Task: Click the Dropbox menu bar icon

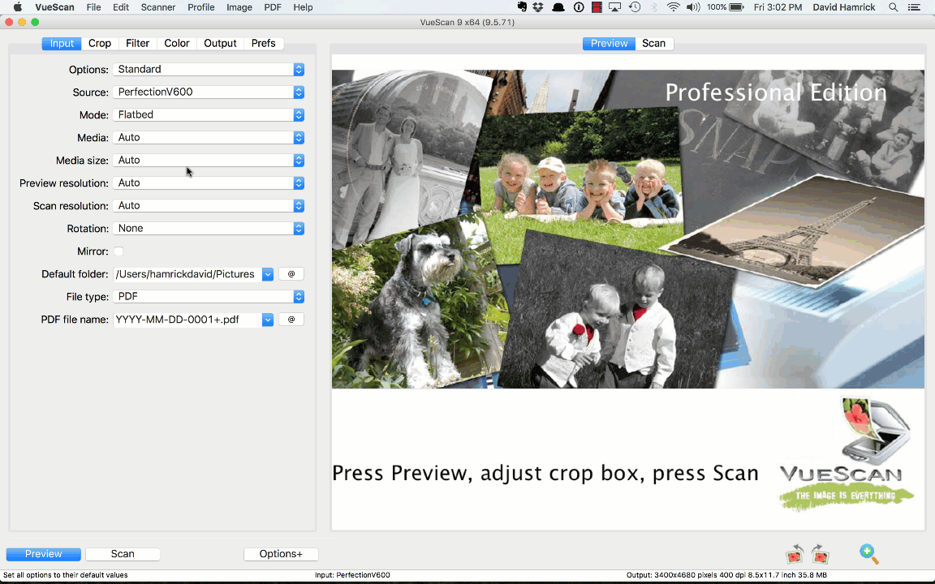Action: pos(540,7)
